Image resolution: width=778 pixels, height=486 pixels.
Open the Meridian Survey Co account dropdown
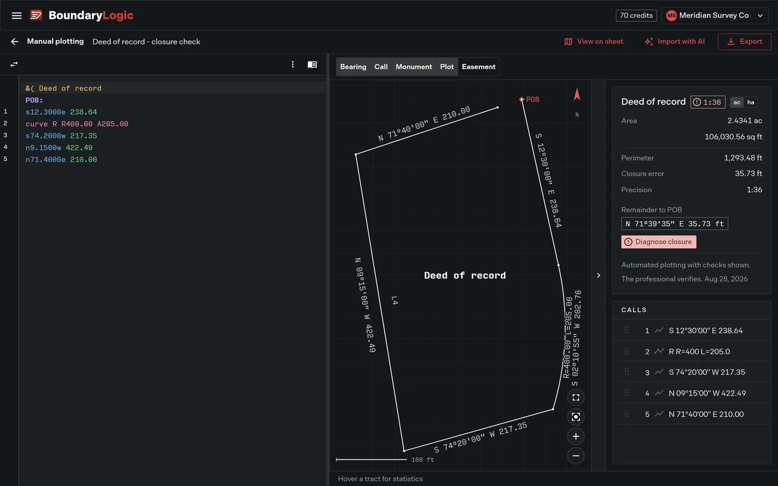pos(715,16)
